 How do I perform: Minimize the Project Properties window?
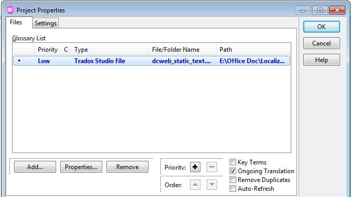(303, 10)
